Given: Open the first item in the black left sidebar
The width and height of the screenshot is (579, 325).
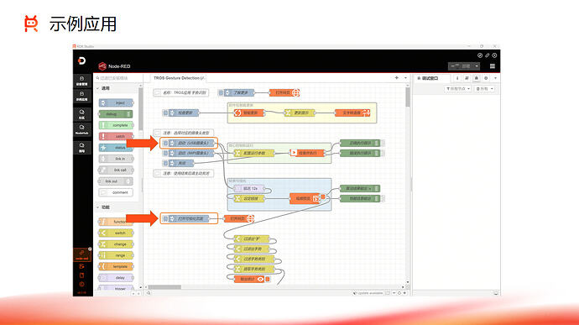Looking at the screenshot, I should (x=81, y=81).
